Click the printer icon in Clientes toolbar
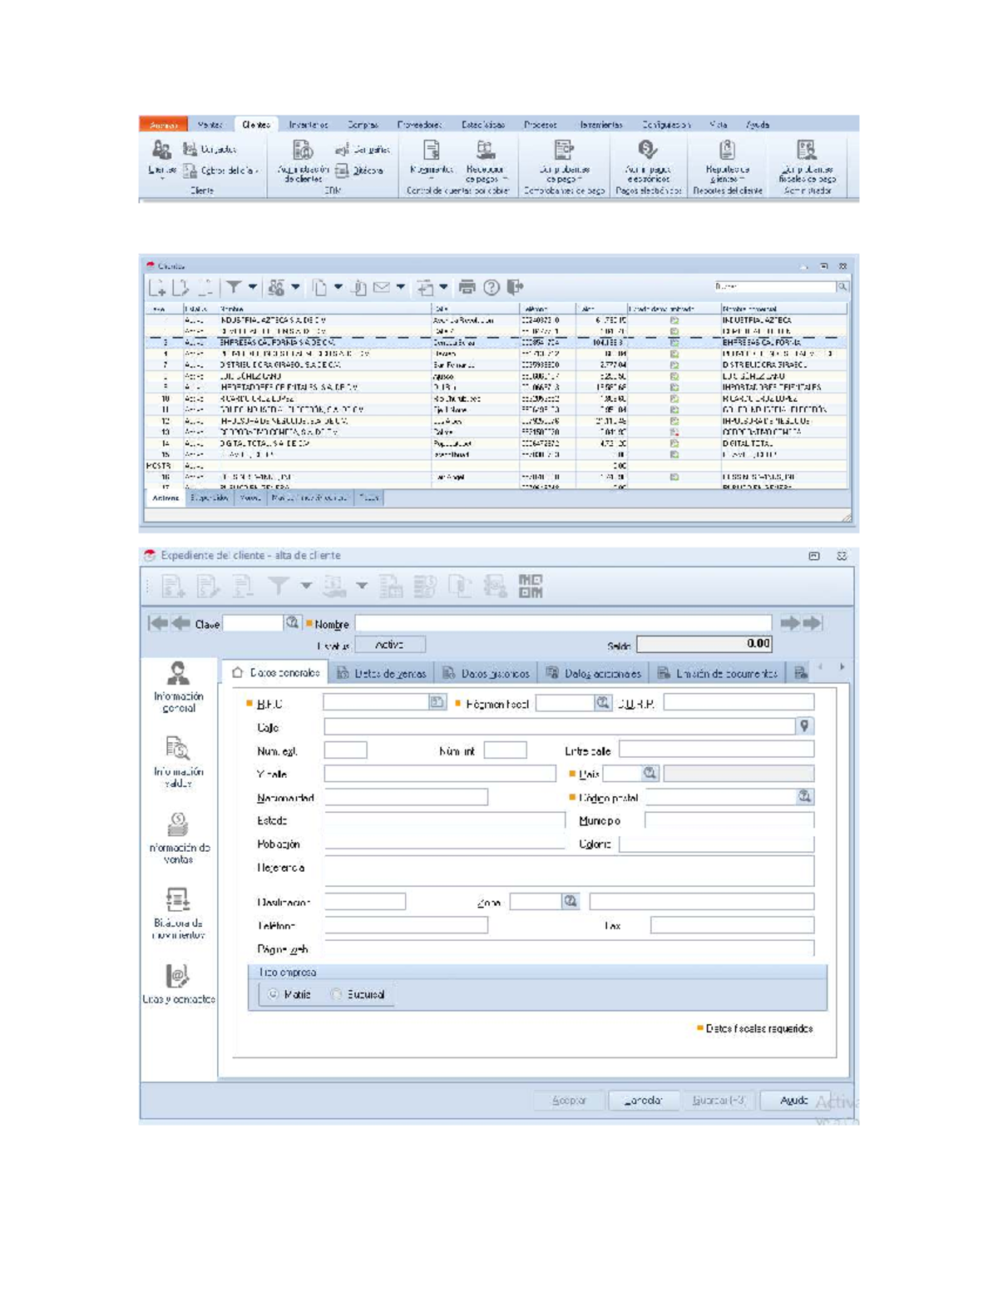 point(467,287)
